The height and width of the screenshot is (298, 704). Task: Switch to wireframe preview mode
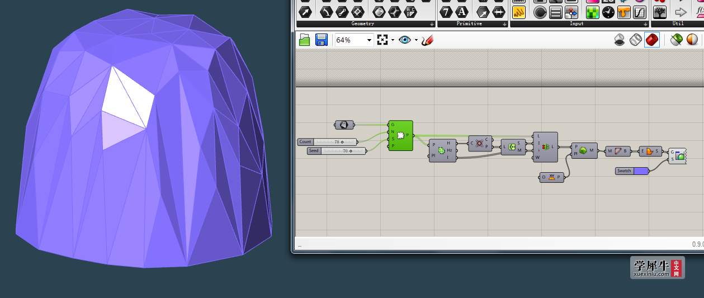(x=636, y=40)
